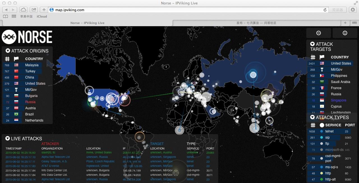
Task: Collapse the Attack Origins panel
Action: pyautogui.click(x=8, y=51)
